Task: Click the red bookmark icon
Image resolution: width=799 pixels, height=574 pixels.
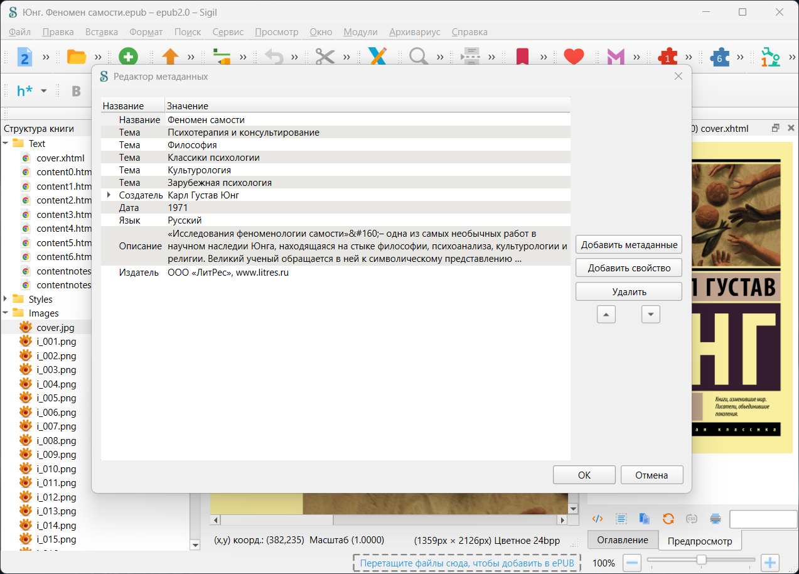Action: coord(522,57)
